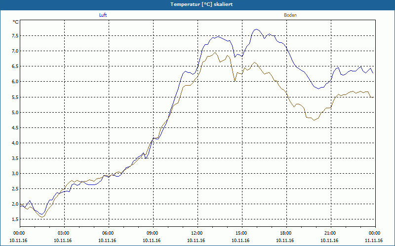Click the blue Luft legend label

tap(103, 15)
